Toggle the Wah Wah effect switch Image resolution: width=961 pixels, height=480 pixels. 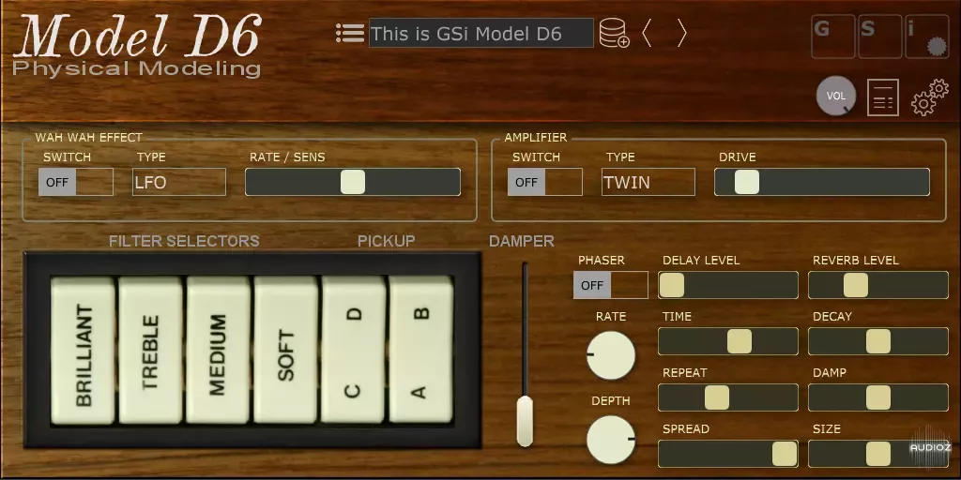(76, 182)
